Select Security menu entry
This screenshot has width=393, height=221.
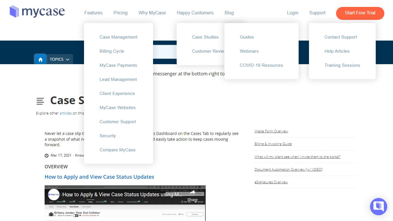click(108, 136)
